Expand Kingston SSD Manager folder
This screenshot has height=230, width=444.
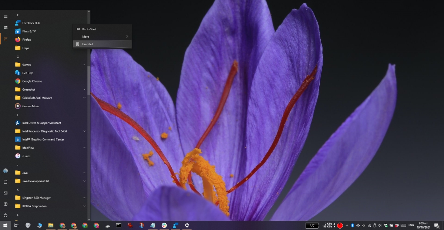click(x=50, y=198)
